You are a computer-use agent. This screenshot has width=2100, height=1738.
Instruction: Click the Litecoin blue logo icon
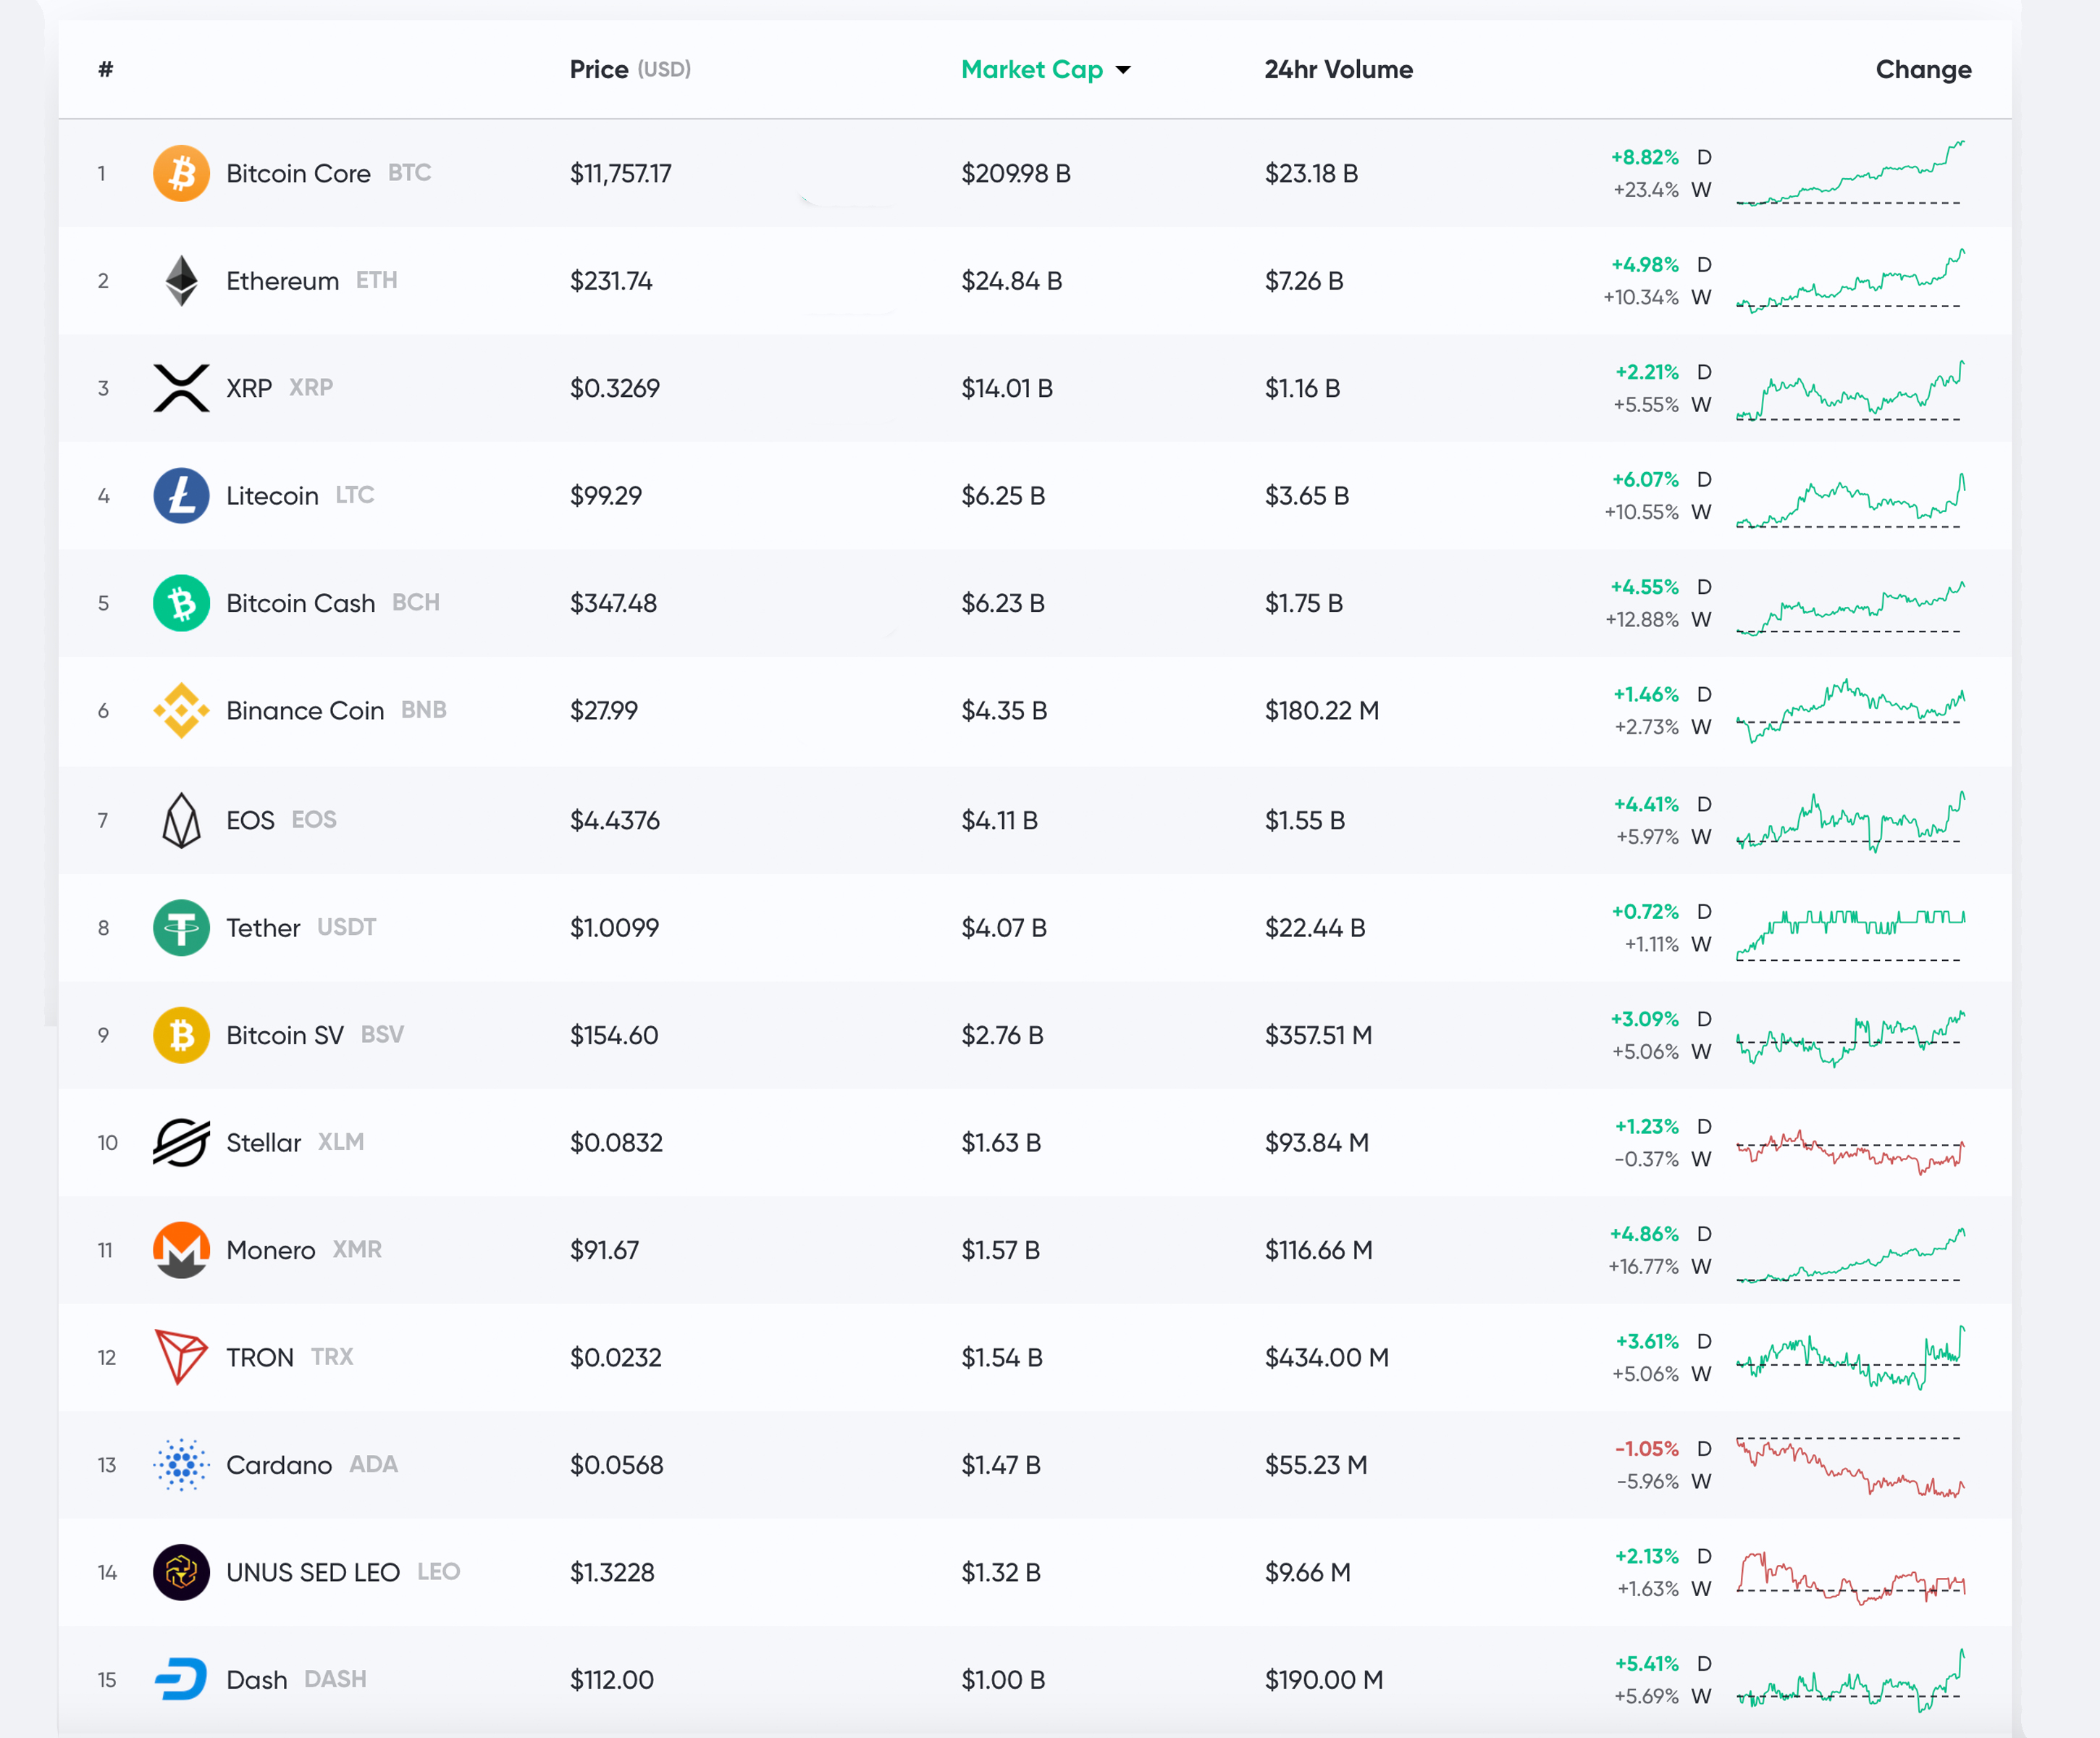(181, 495)
